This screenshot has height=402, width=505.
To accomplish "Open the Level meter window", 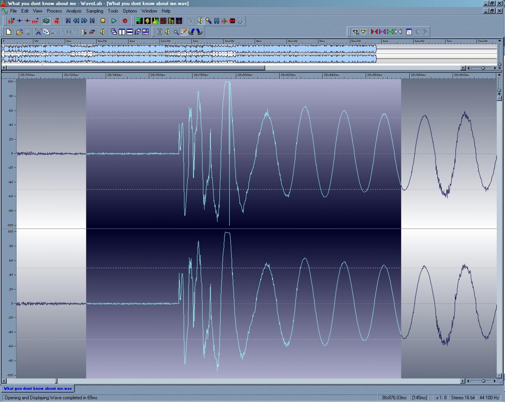I will 139,21.
